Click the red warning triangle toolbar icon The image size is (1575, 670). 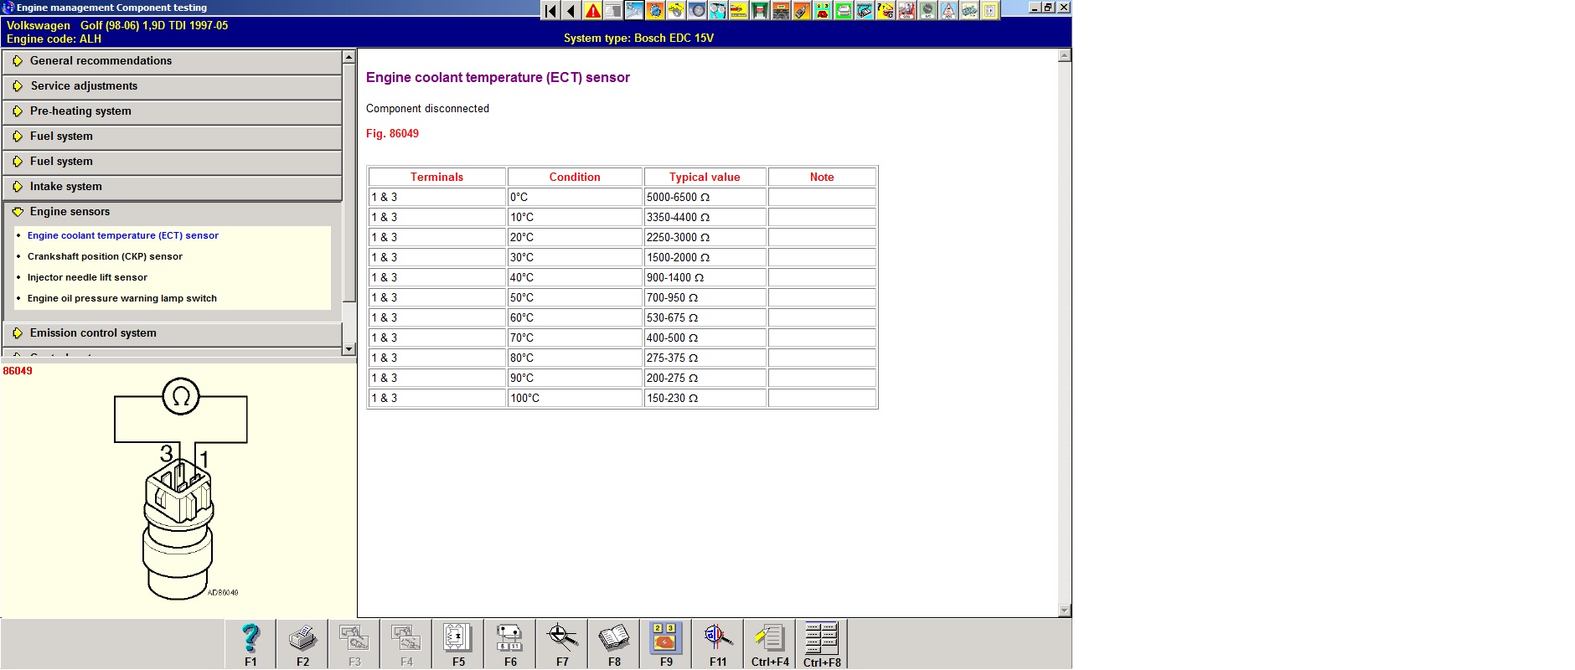pos(592,11)
